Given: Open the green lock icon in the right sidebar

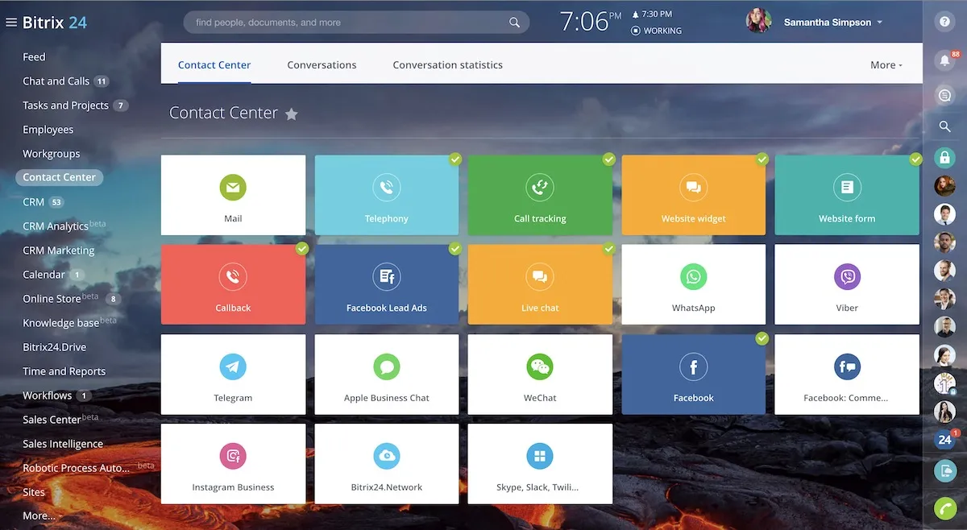Looking at the screenshot, I should pyautogui.click(x=944, y=157).
